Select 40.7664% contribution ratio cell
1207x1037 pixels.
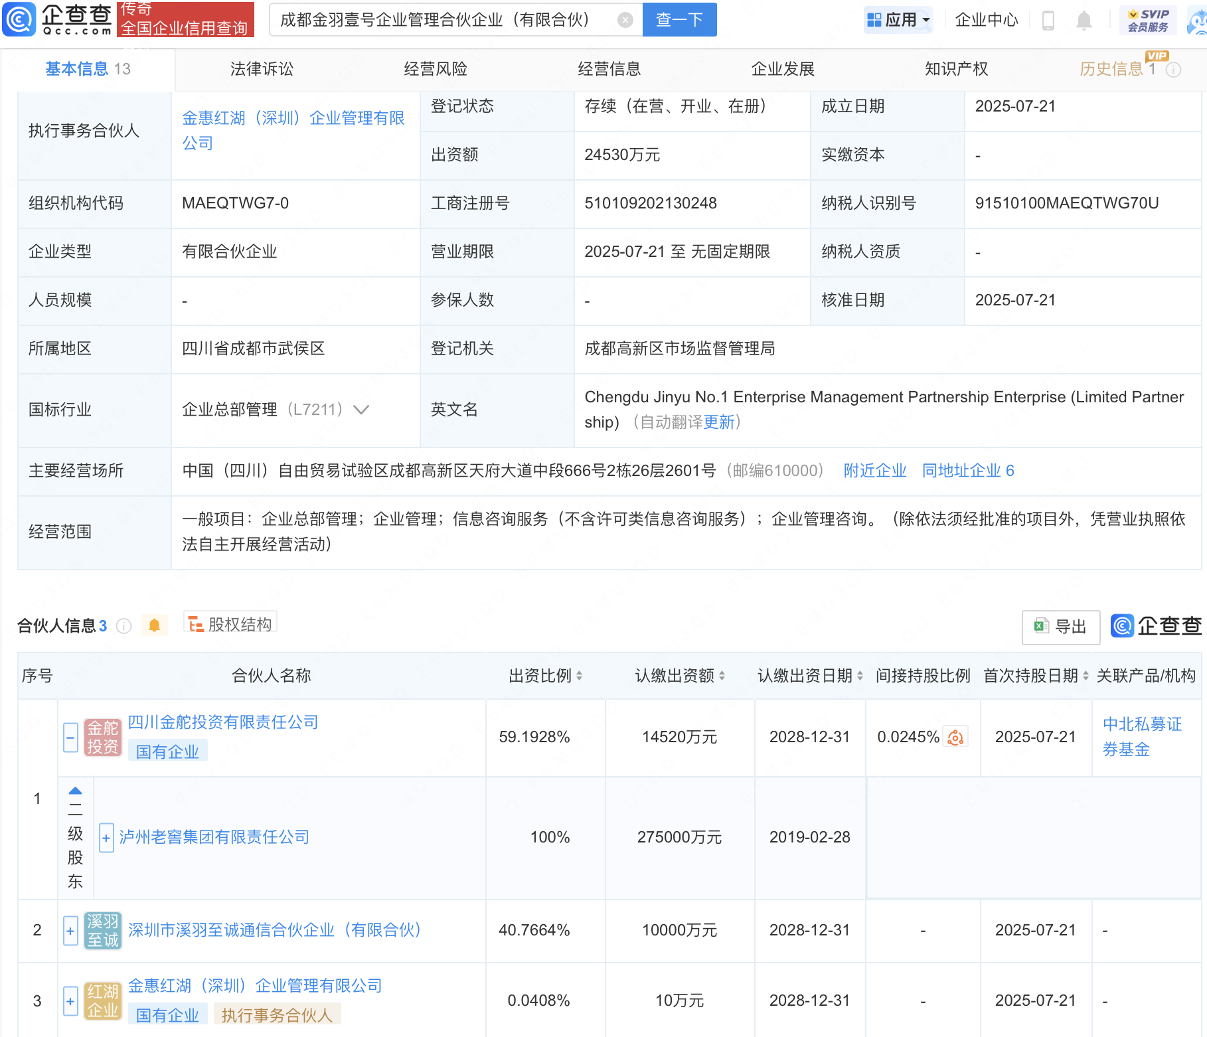click(534, 930)
